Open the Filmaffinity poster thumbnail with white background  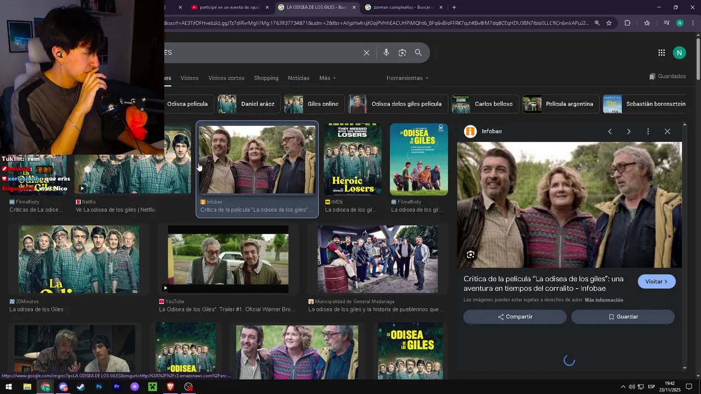[419, 159]
